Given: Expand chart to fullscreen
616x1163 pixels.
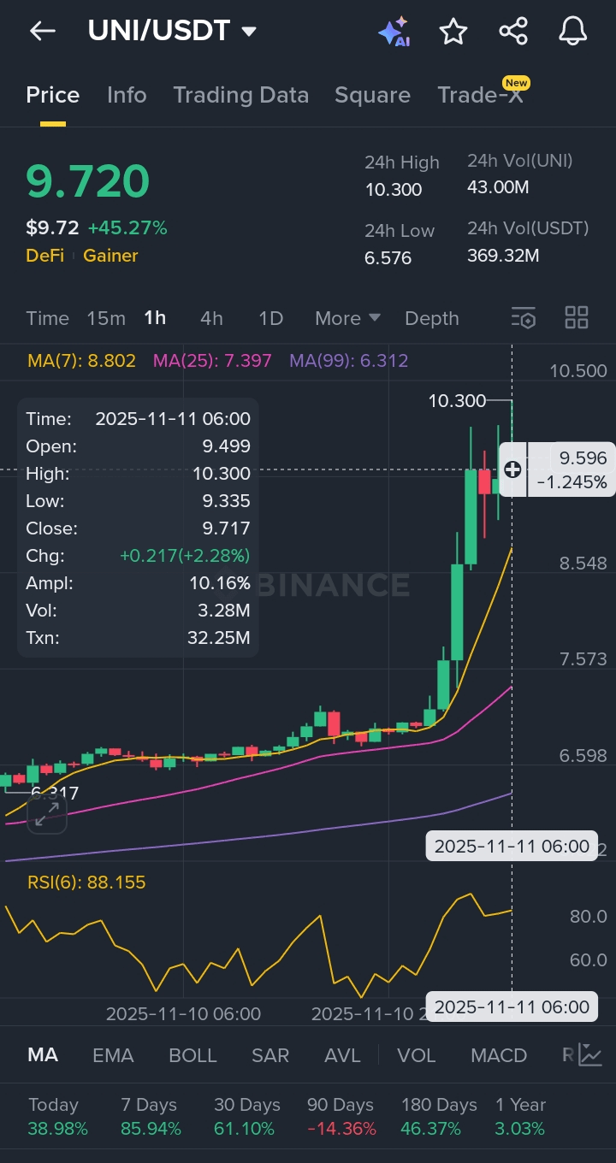Looking at the screenshot, I should (47, 813).
